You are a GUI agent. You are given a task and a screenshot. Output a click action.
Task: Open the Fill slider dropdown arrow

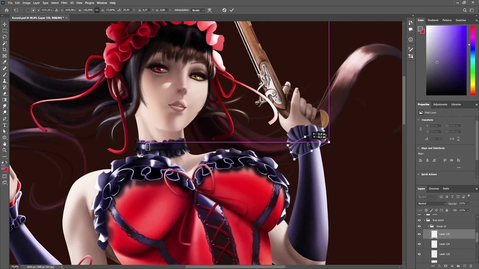pyautogui.click(x=468, y=210)
